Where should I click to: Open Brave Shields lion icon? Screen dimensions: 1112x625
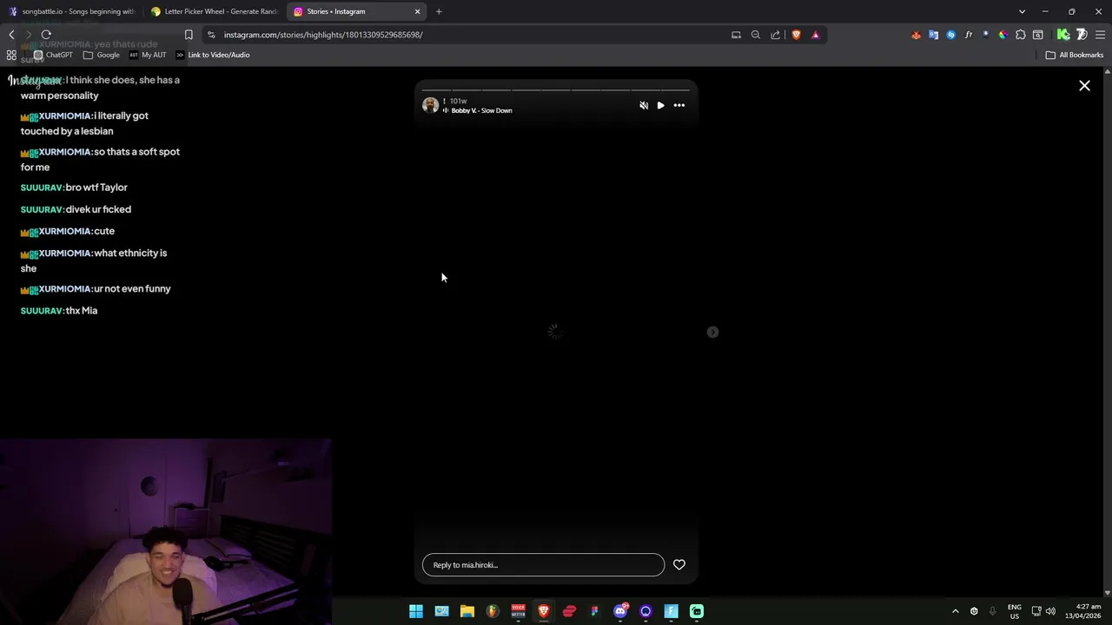796,35
